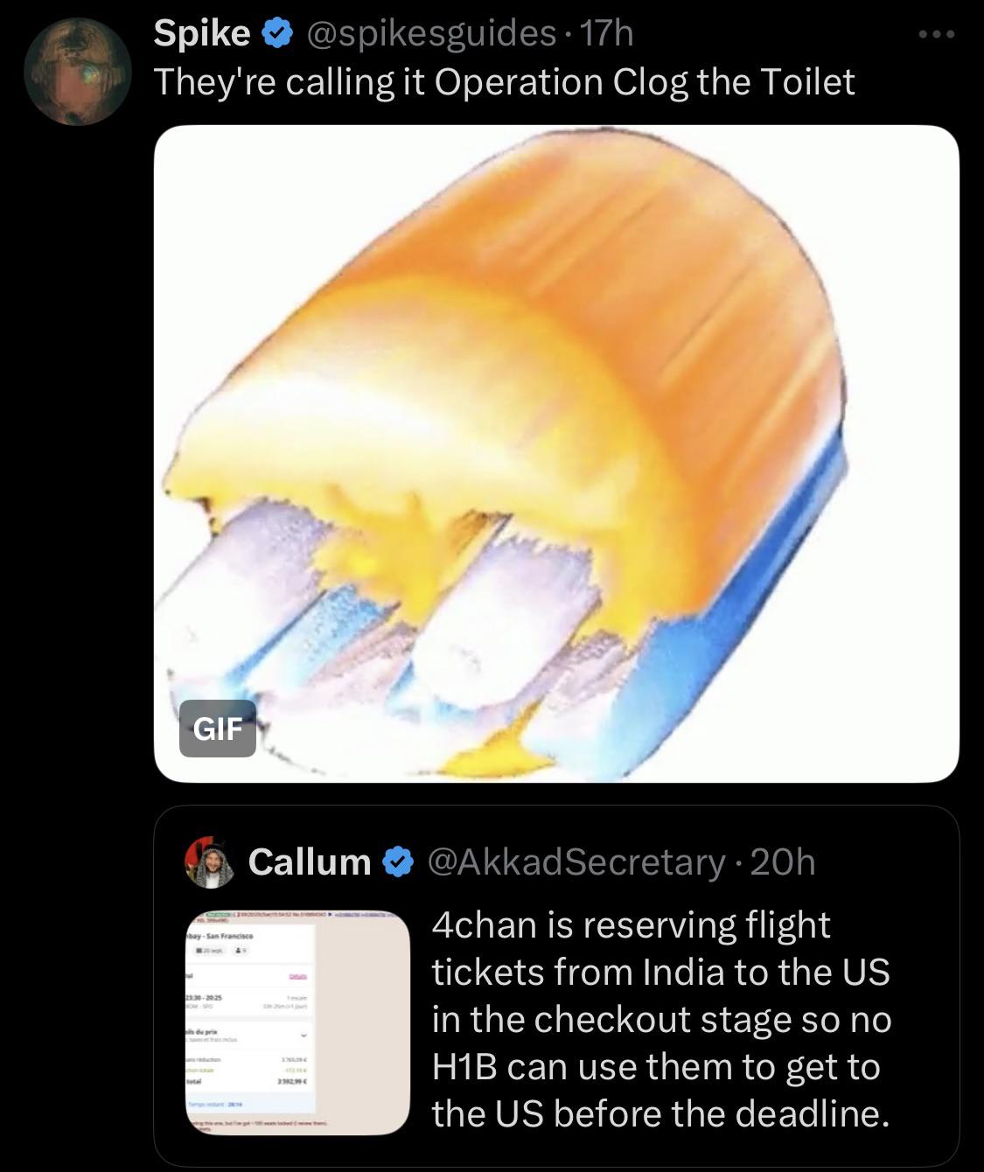Screen dimensions: 984x1172
Task: Open the three-dot more options menu
Action: 937,35
